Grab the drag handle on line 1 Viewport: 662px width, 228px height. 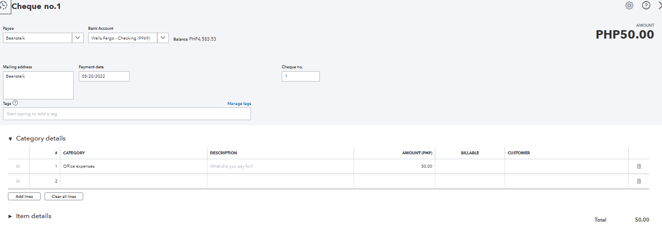pos(18,167)
